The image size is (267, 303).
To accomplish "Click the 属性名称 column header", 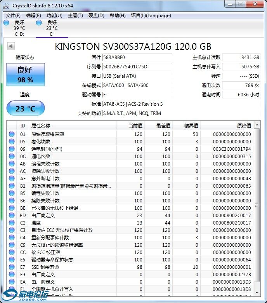I will 73,126.
